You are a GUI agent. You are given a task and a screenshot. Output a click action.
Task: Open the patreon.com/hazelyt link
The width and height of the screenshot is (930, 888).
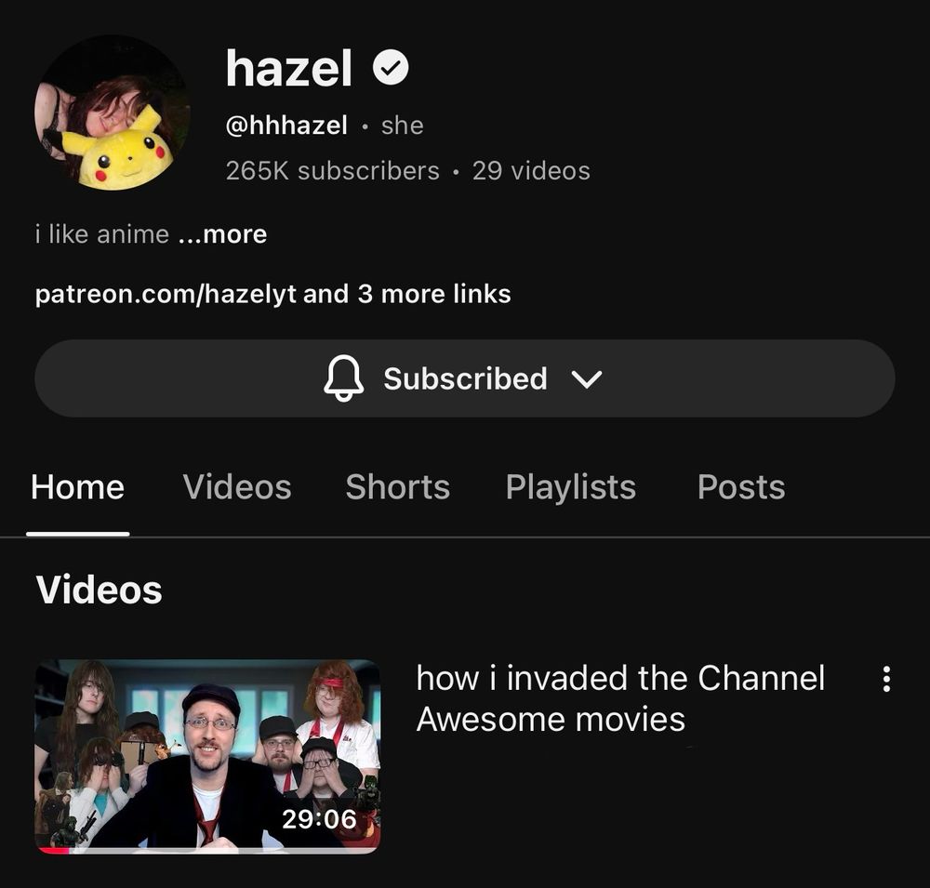166,294
